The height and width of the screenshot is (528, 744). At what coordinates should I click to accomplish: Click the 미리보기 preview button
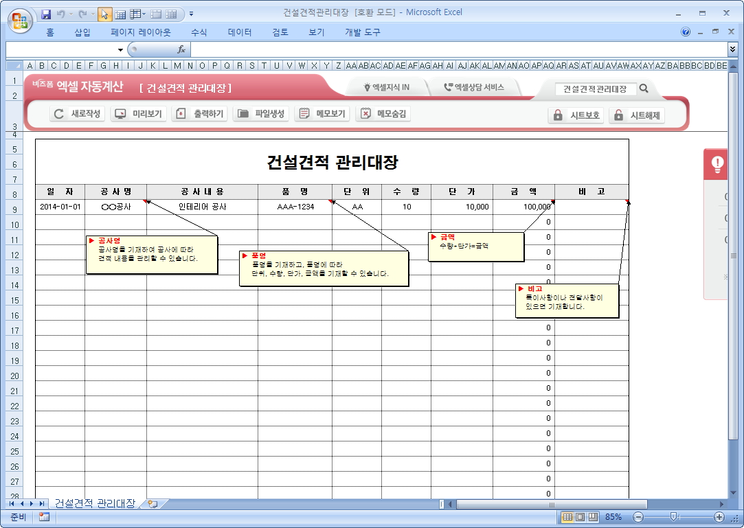(x=139, y=114)
